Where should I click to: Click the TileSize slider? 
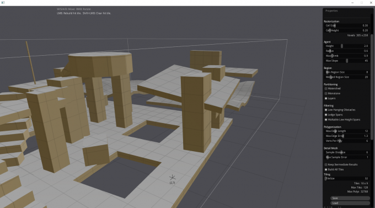[347, 179]
